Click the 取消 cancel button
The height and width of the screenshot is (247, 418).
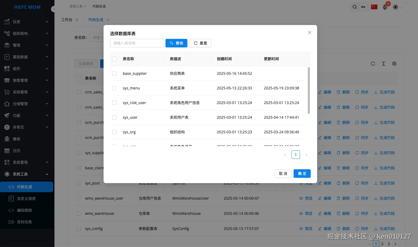(x=283, y=174)
